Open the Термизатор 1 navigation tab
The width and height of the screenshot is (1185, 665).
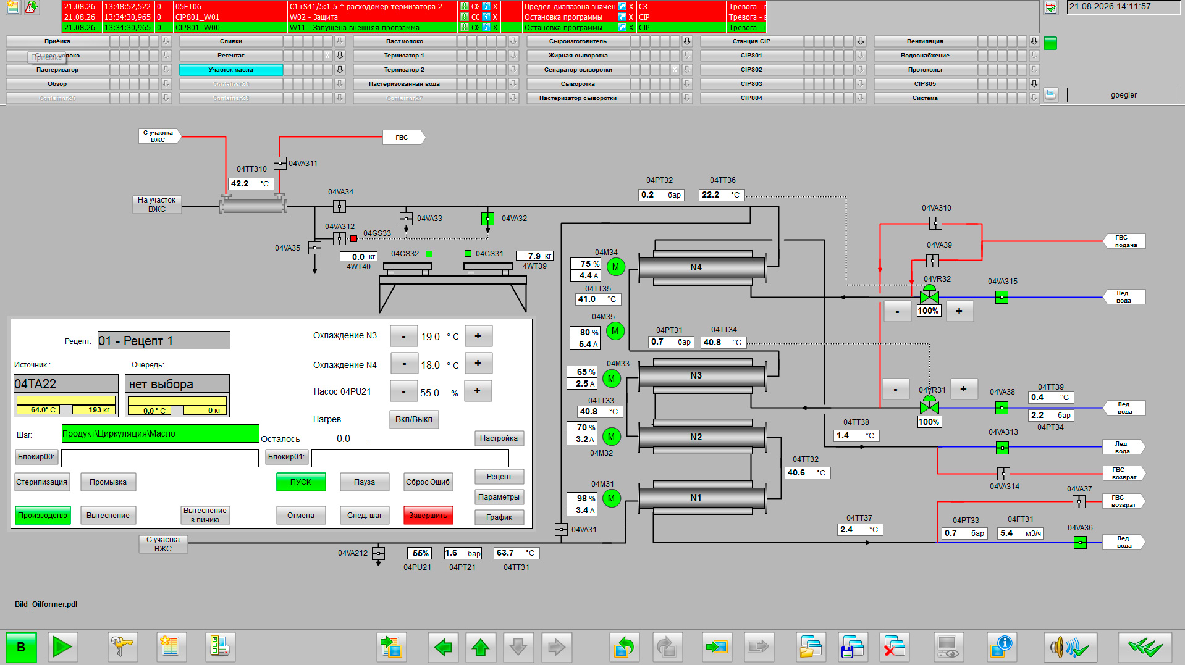tap(405, 56)
